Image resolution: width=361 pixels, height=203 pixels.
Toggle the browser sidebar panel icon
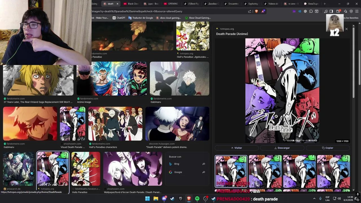click(331, 11)
